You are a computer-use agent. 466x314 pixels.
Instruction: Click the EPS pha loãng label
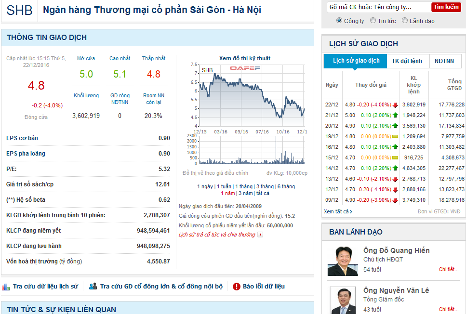point(26,154)
